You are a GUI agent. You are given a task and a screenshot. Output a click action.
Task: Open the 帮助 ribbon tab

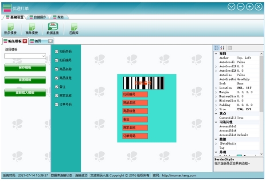(x=59, y=17)
